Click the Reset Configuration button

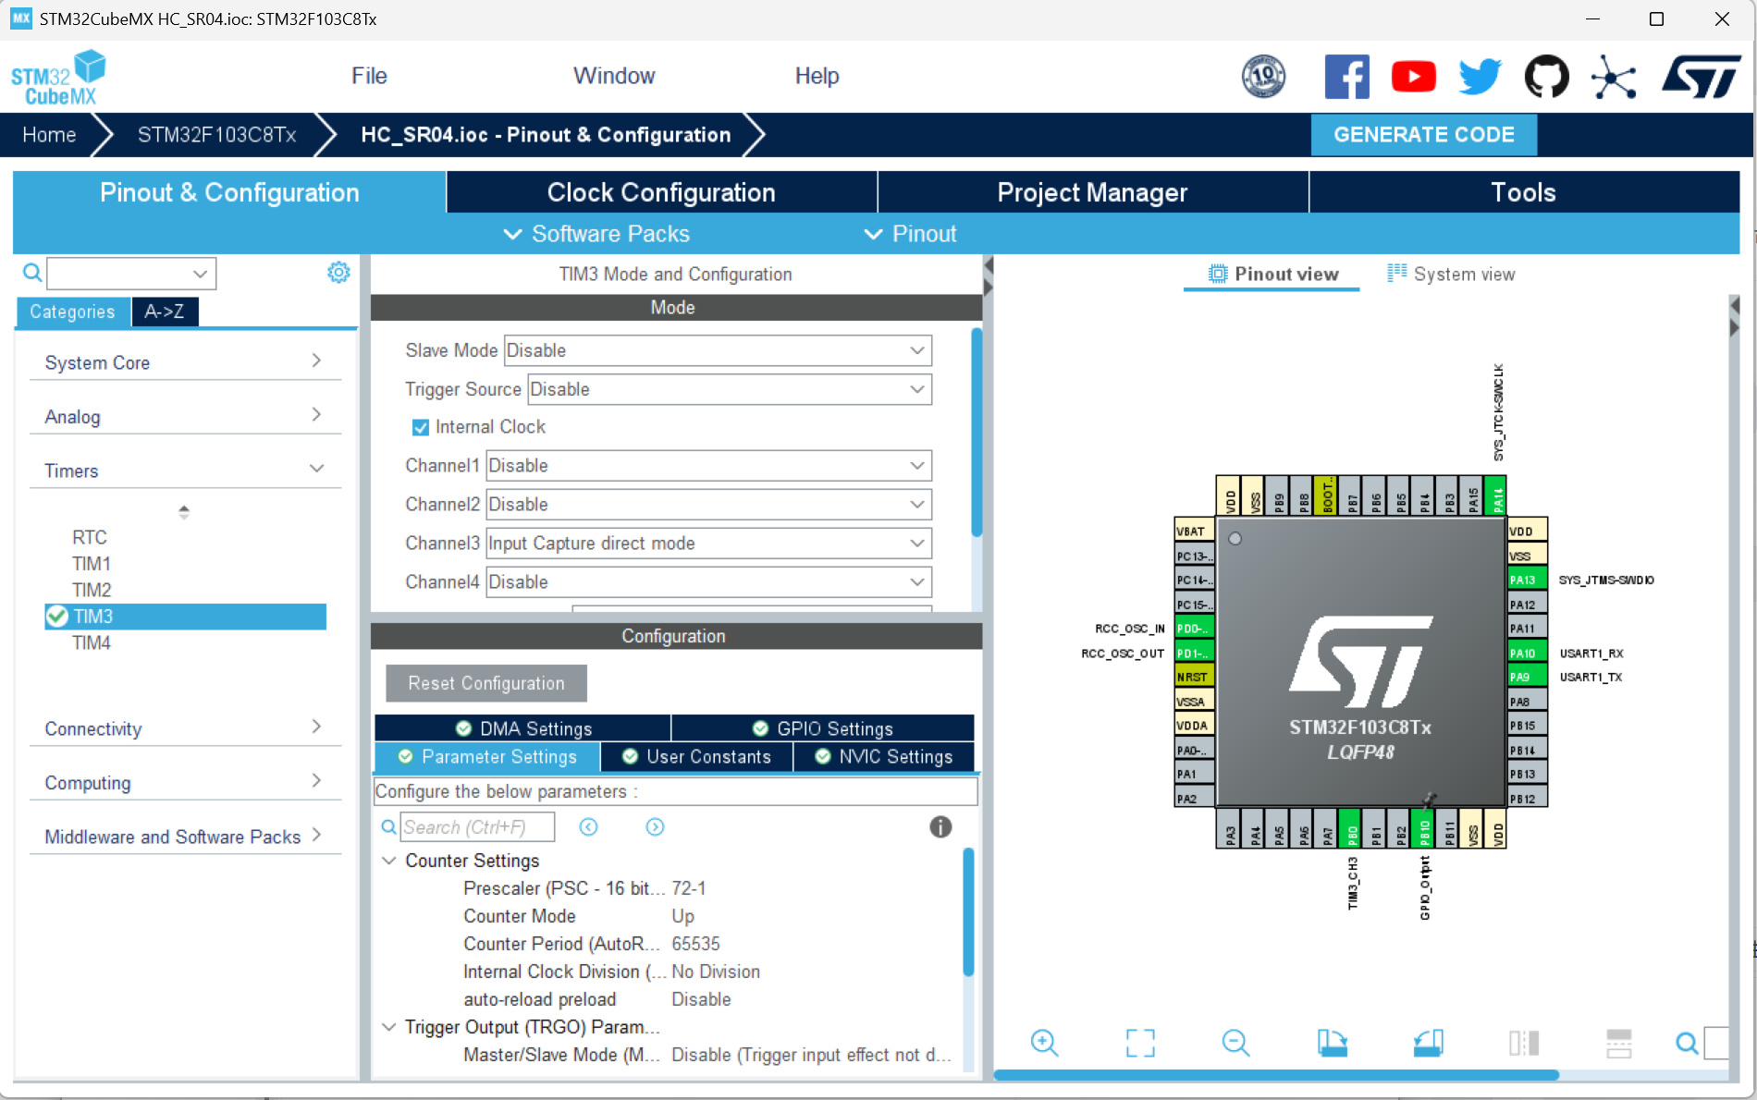point(486,683)
